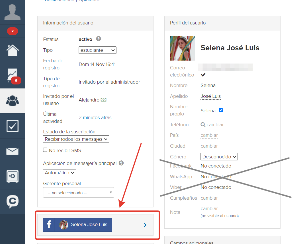Image resolution: width=307 pixels, height=244 pixels.
Task: Click the Selena José Luis Facebook button
Action: [77, 225]
